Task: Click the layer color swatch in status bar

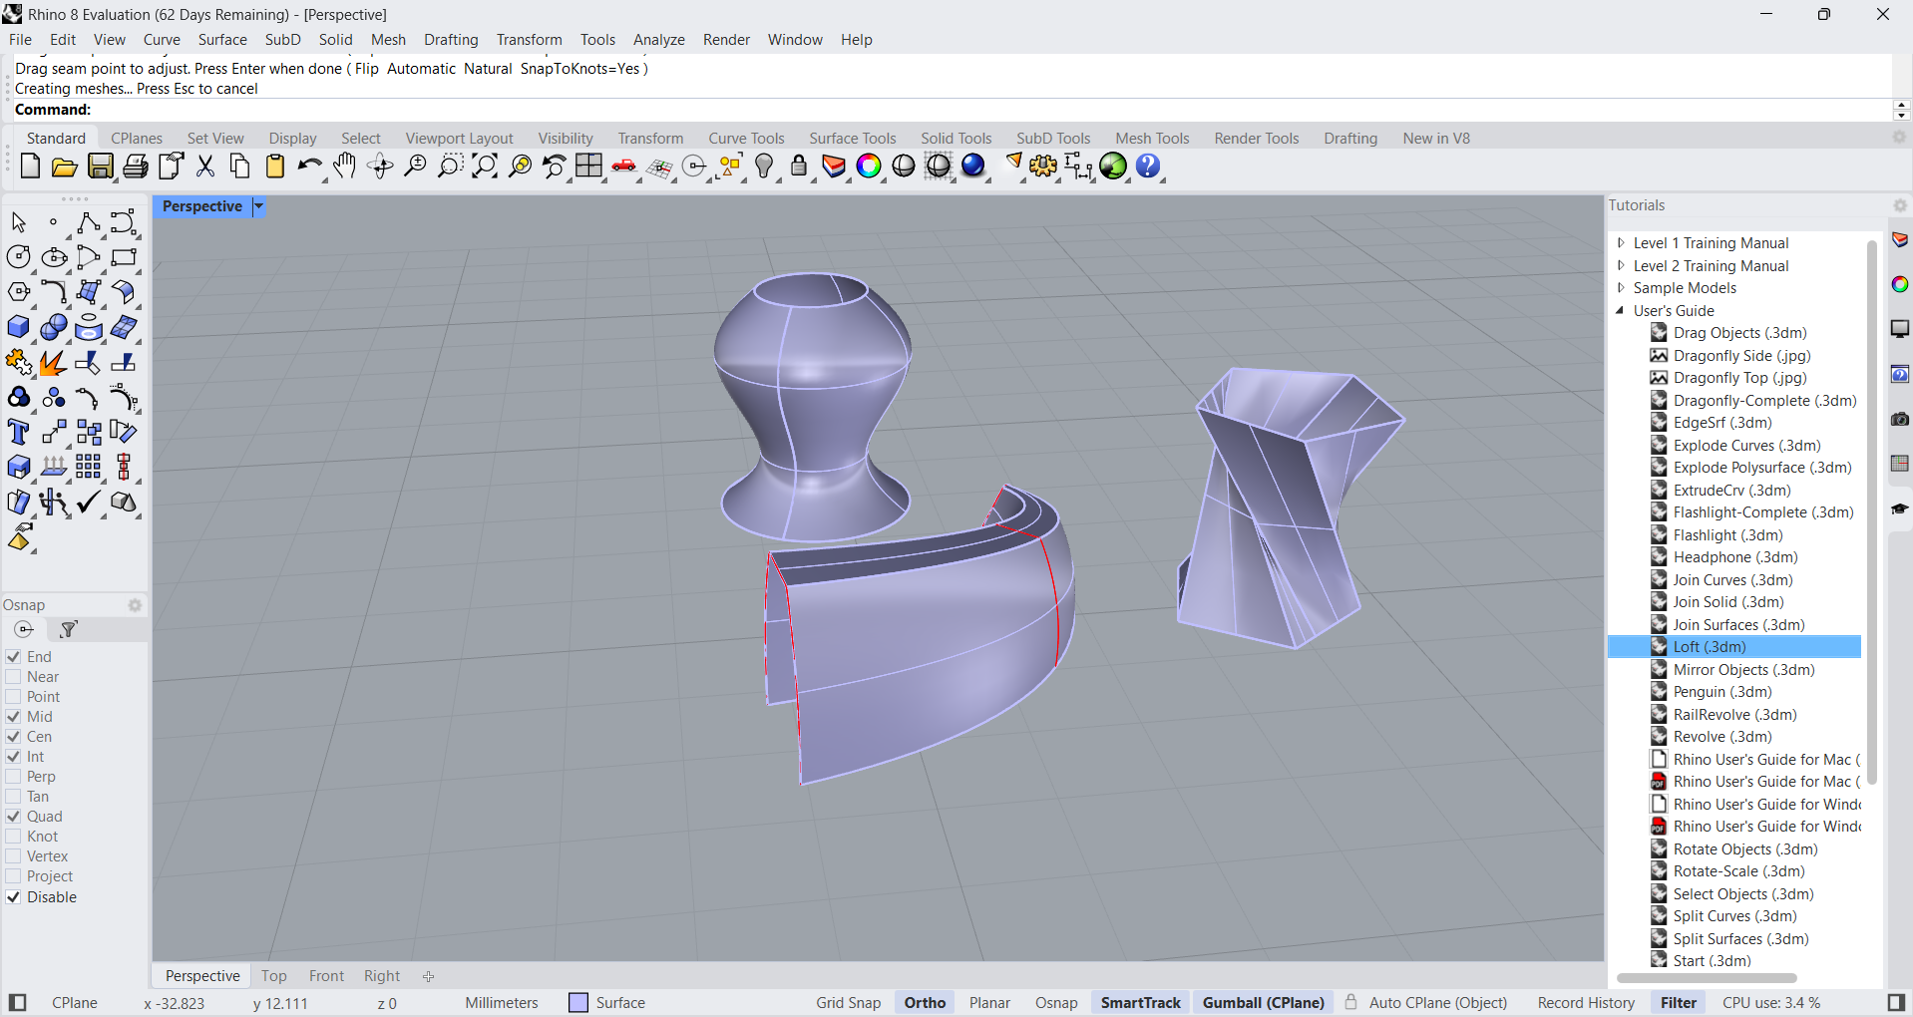Action: coord(578,1003)
